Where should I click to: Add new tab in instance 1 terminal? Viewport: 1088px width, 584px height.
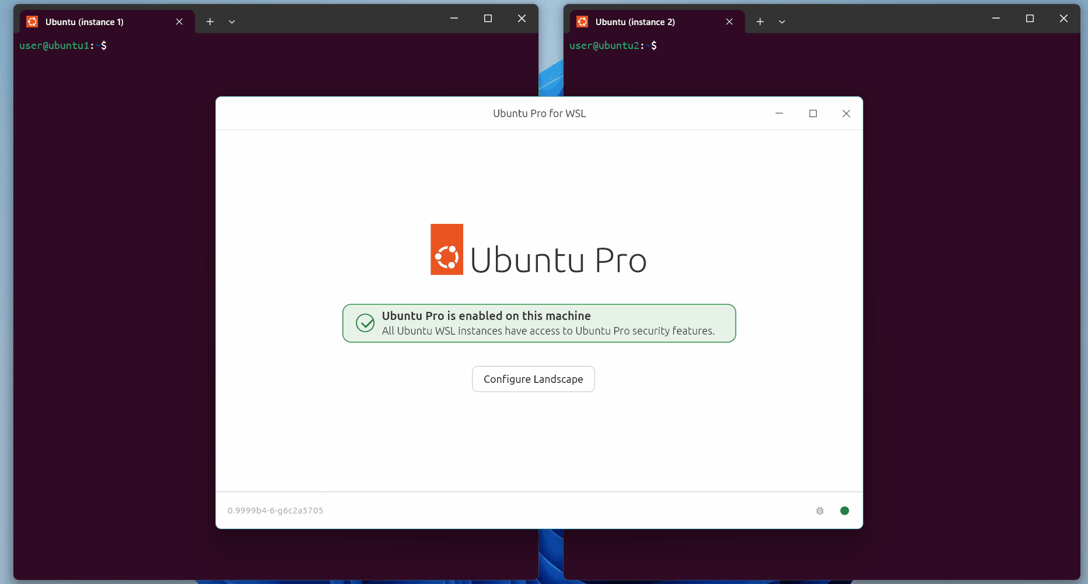coord(210,22)
